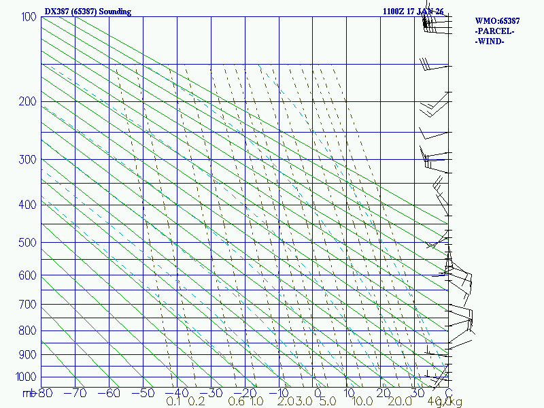This screenshot has height=408, width=544.
Task: Click the 'DX387 (65387) Sounding' title
Action: (88, 12)
